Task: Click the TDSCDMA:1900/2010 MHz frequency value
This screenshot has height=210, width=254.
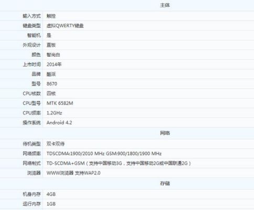Action: [x=104, y=154]
